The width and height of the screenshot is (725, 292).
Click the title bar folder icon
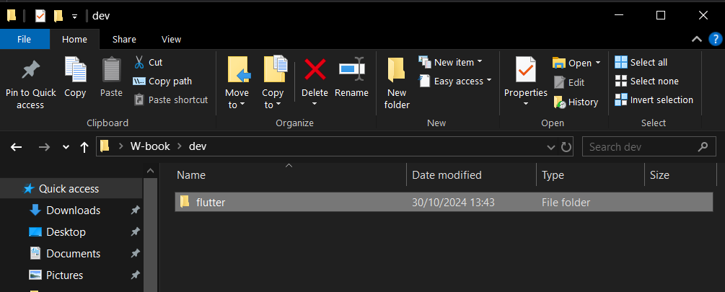[x=12, y=16]
